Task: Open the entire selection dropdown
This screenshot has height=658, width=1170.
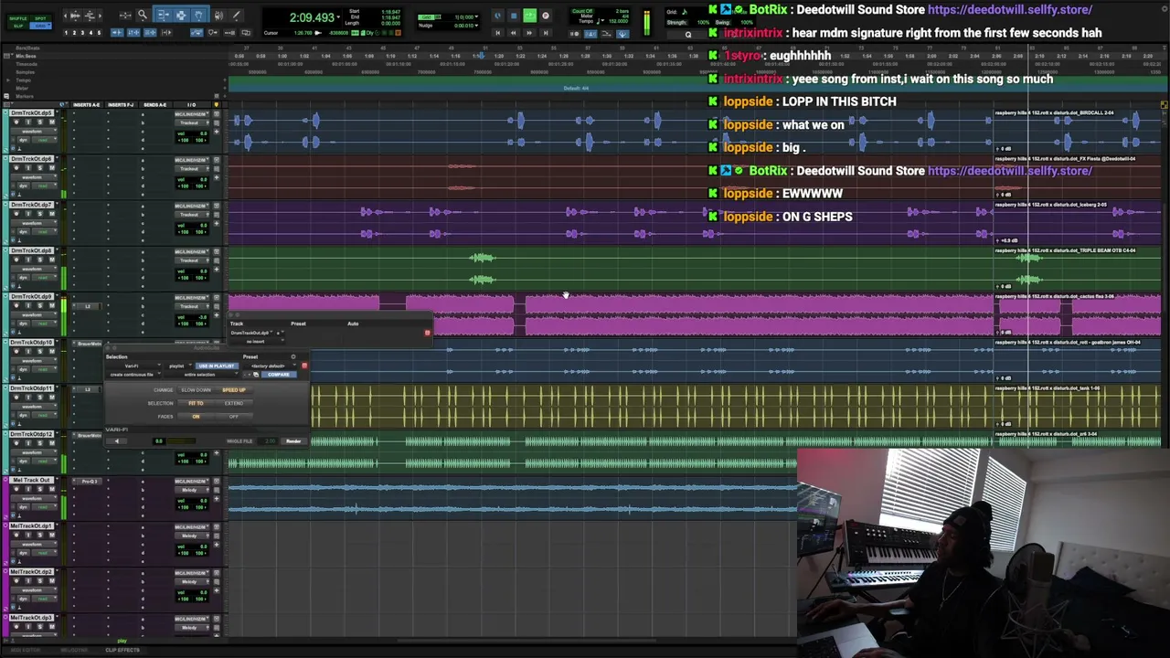Action: pyautogui.click(x=199, y=375)
